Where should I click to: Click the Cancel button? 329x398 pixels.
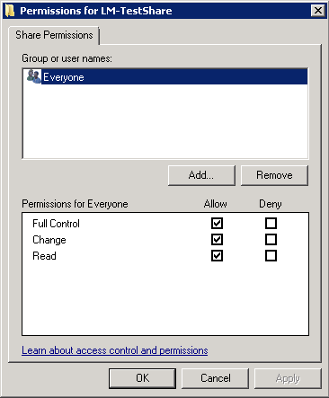[x=215, y=378]
